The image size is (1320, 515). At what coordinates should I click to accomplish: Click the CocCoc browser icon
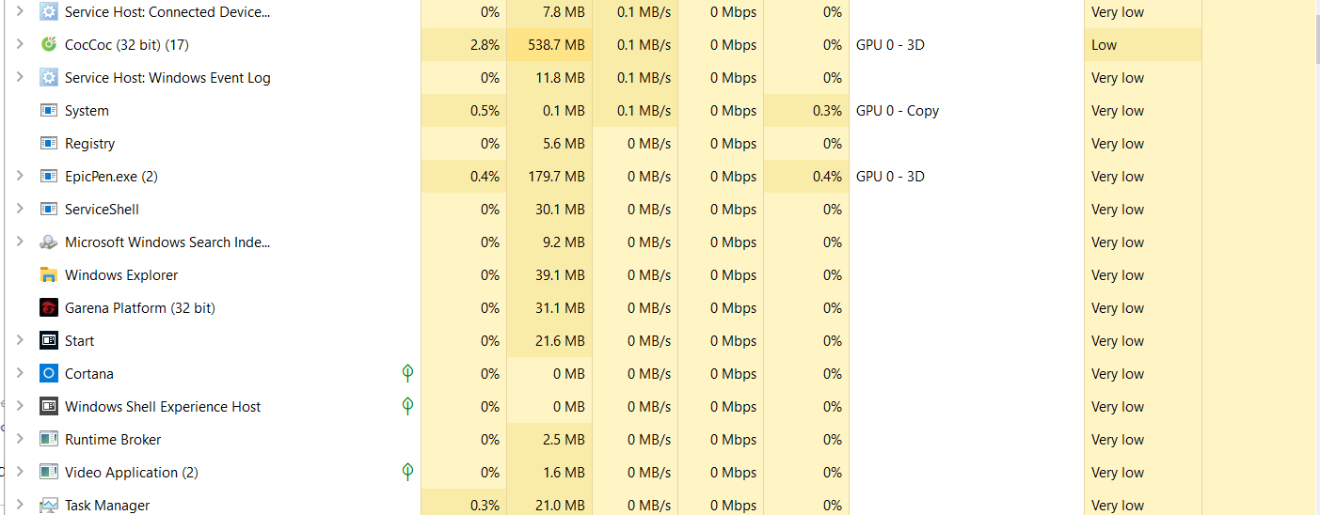point(49,45)
